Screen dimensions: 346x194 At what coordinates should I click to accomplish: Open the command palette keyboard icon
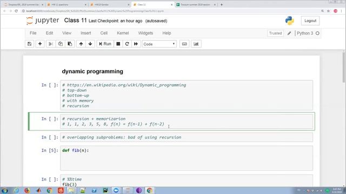click(184, 44)
